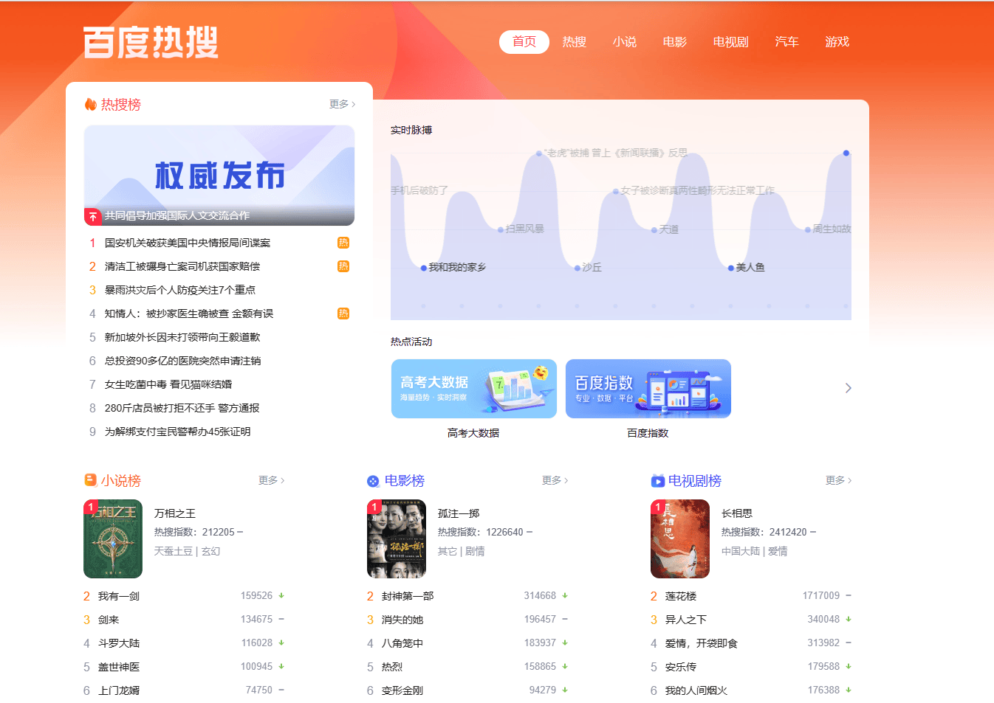Open 国安机关破获美国中央情报局间谍案
The height and width of the screenshot is (703, 994).
[188, 243]
